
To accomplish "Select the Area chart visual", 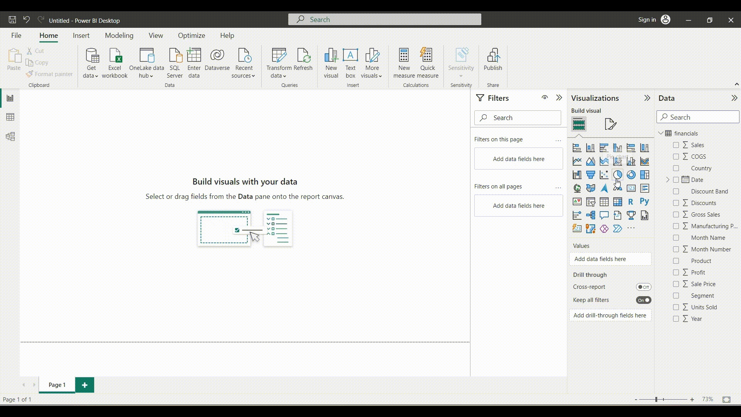I will click(590, 161).
